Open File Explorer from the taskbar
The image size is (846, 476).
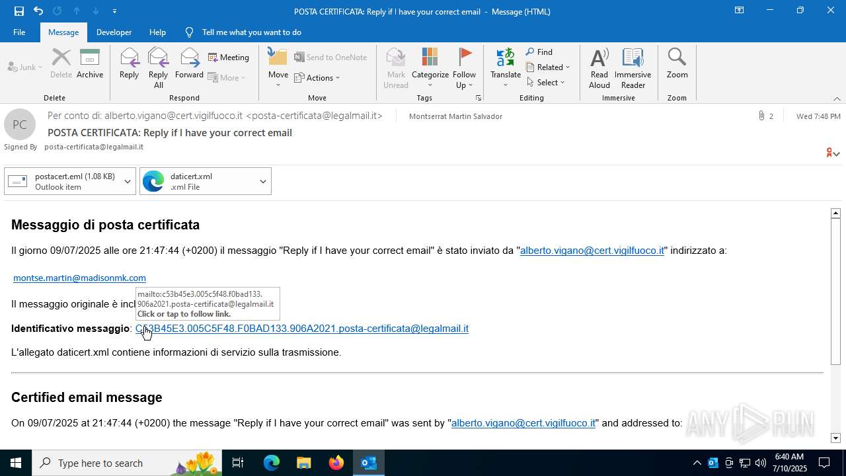pyautogui.click(x=303, y=463)
